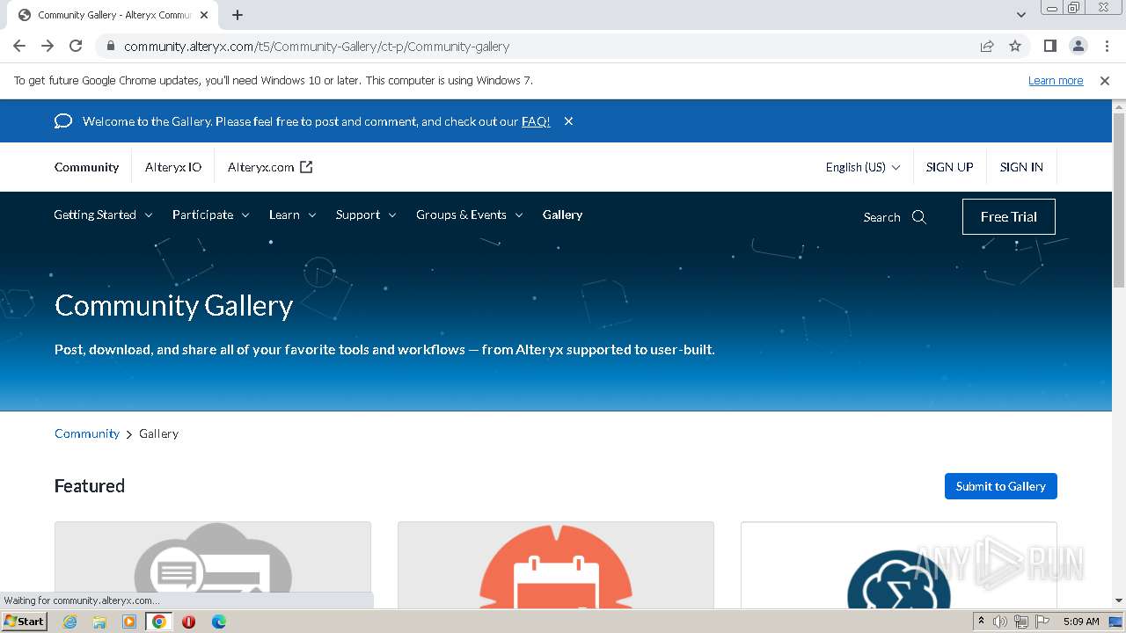The width and height of the screenshot is (1126, 633).
Task: Open File Explorer from the taskbar
Action: coord(99,622)
